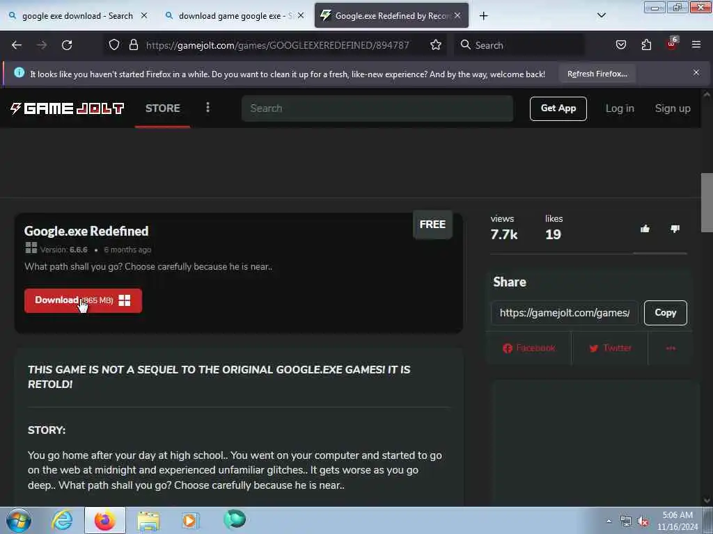Open the Firefox hamburger menu
Image resolution: width=713 pixels, height=534 pixels.
click(696, 44)
